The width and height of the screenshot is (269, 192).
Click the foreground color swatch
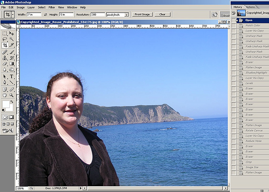click(x=6, y=104)
